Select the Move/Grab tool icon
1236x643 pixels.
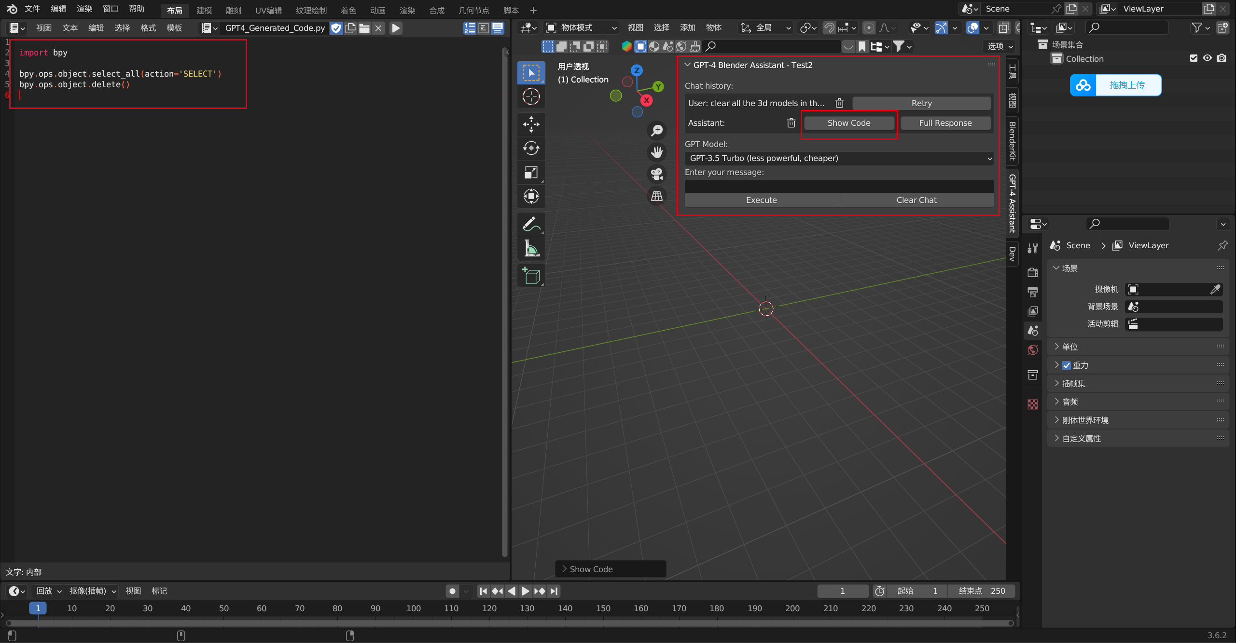[531, 122]
